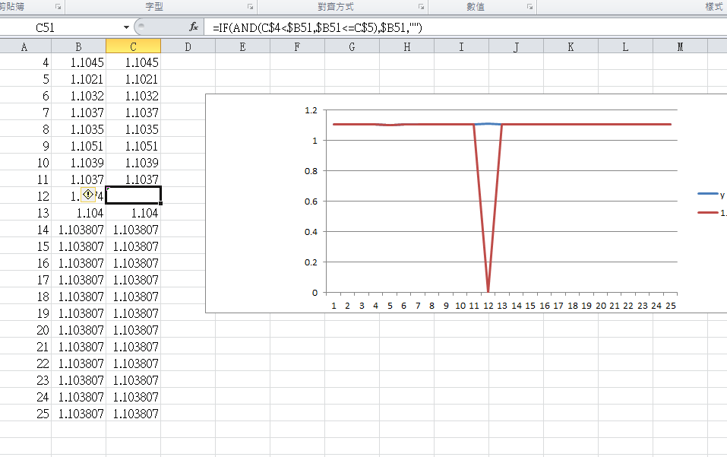Select the chart's 0.6 vertical axis label
Screen dimensions: 727x457
[x=311, y=202]
